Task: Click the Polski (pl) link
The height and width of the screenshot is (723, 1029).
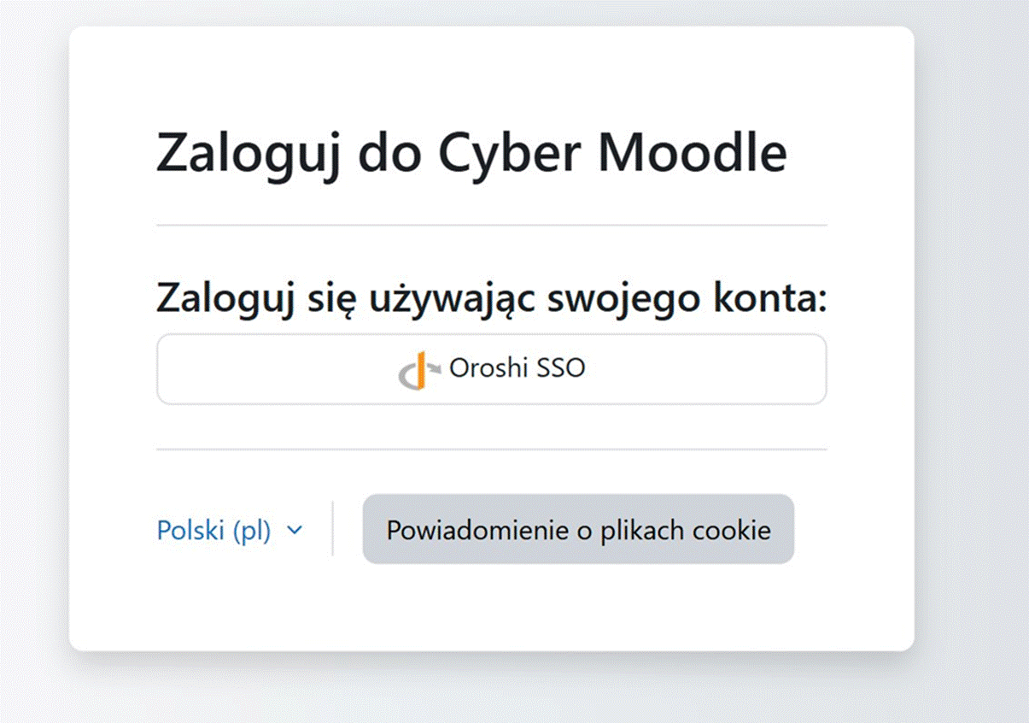Action: tap(213, 530)
